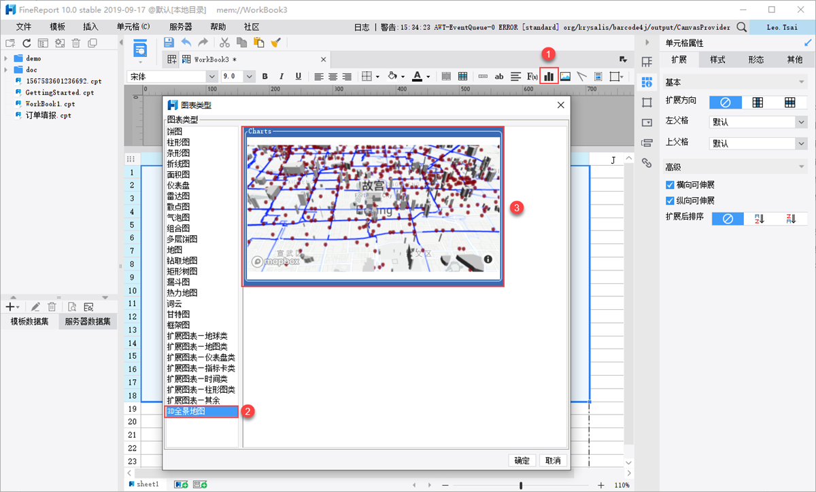Expand the demo folder in file tree
816x492 pixels.
point(6,58)
